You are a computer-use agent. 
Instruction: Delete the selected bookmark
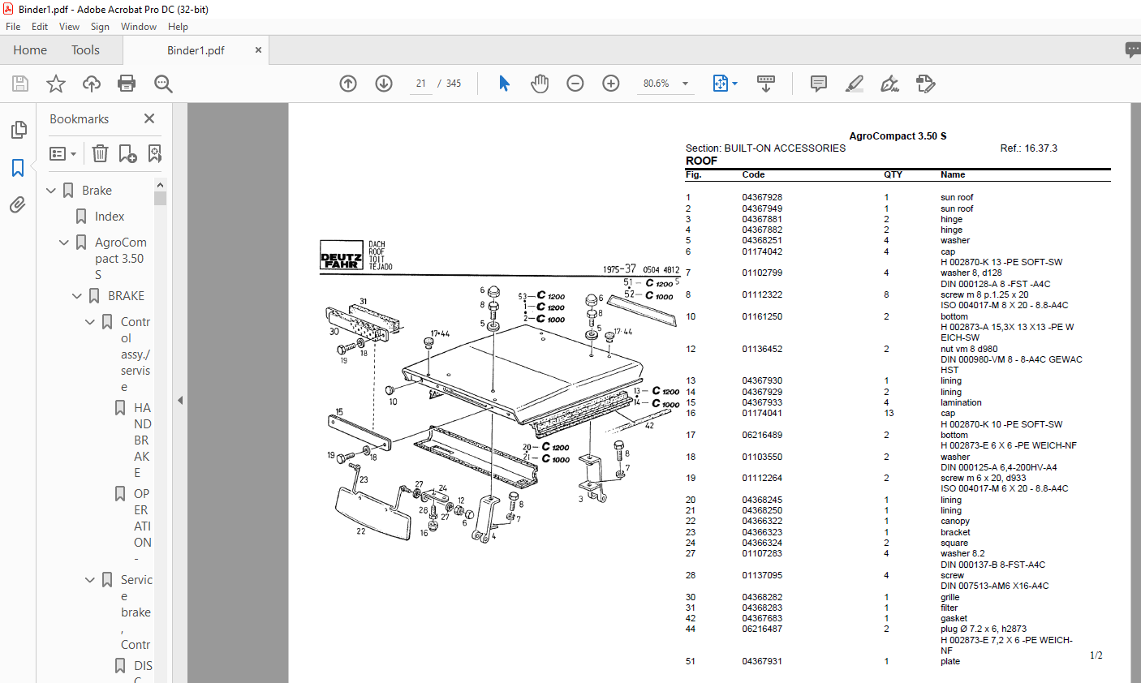point(100,153)
